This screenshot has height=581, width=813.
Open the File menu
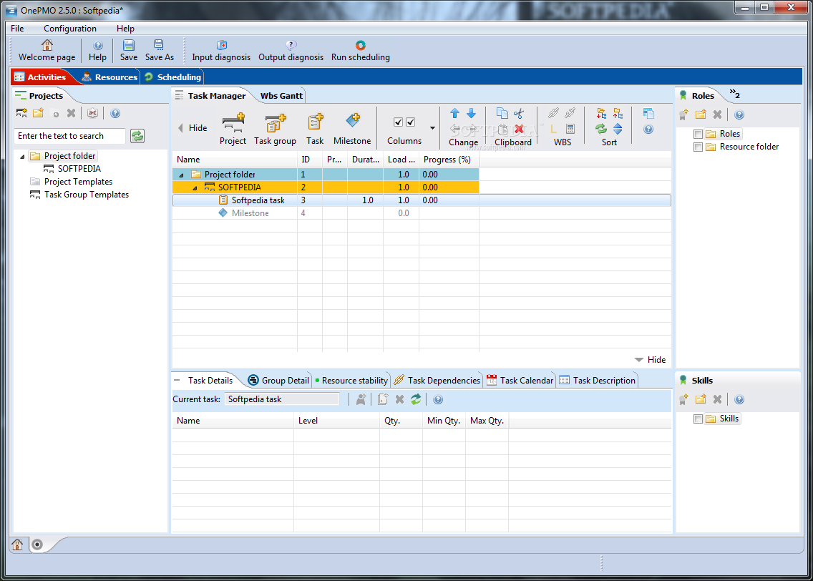point(17,29)
